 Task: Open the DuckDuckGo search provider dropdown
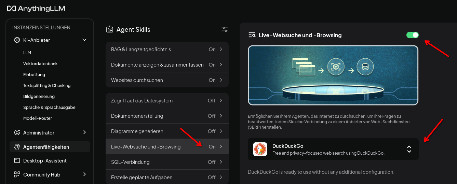pos(333,149)
